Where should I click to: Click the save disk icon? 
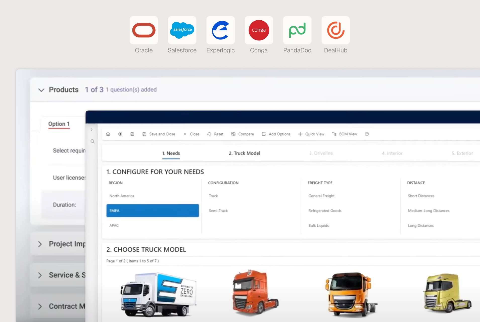[x=132, y=134]
